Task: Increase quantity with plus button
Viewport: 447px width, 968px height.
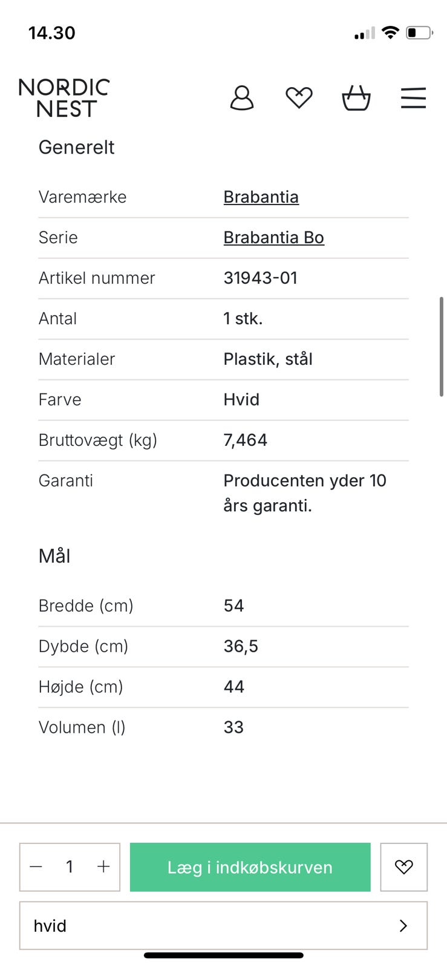Action: (103, 867)
